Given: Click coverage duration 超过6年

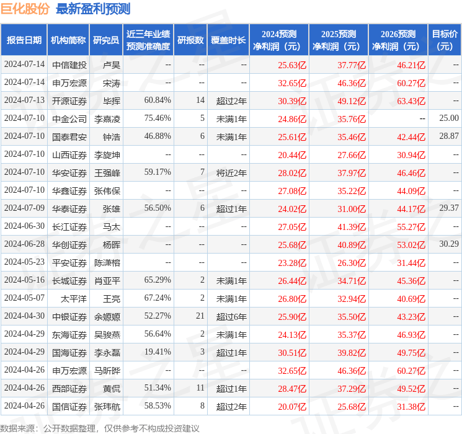Looking at the screenshot, I should coord(231,317).
